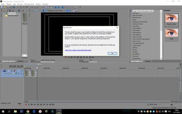Click the playhead marker on the timeline ruler

coord(37,68)
